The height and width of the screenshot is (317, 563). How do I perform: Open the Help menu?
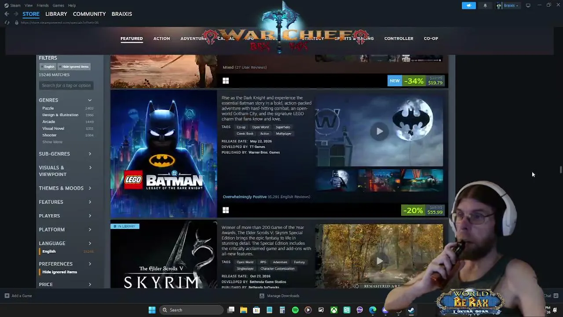click(72, 5)
